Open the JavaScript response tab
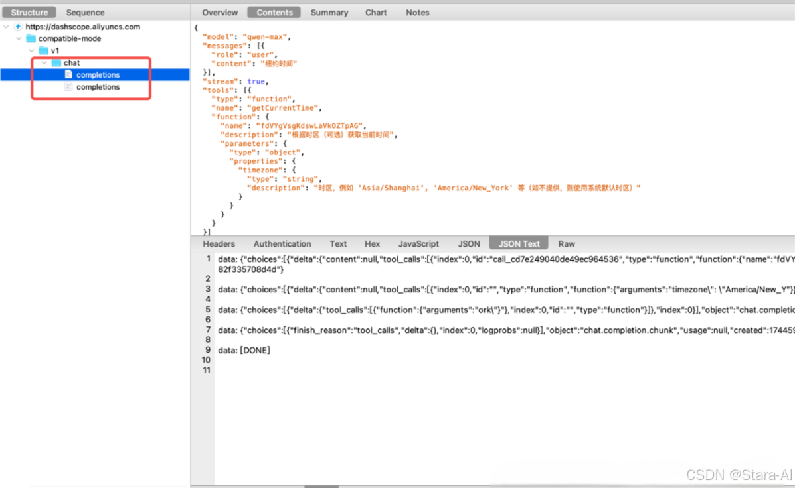795x488 pixels. tap(418, 243)
